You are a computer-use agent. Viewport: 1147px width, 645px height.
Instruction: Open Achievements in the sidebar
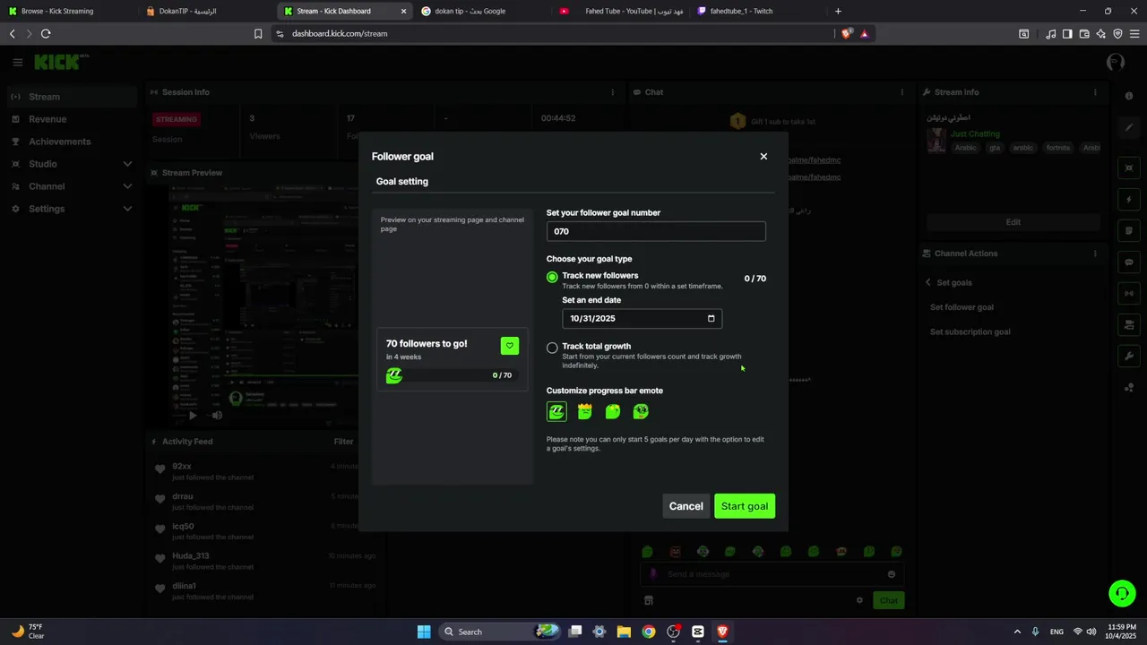pos(70,142)
